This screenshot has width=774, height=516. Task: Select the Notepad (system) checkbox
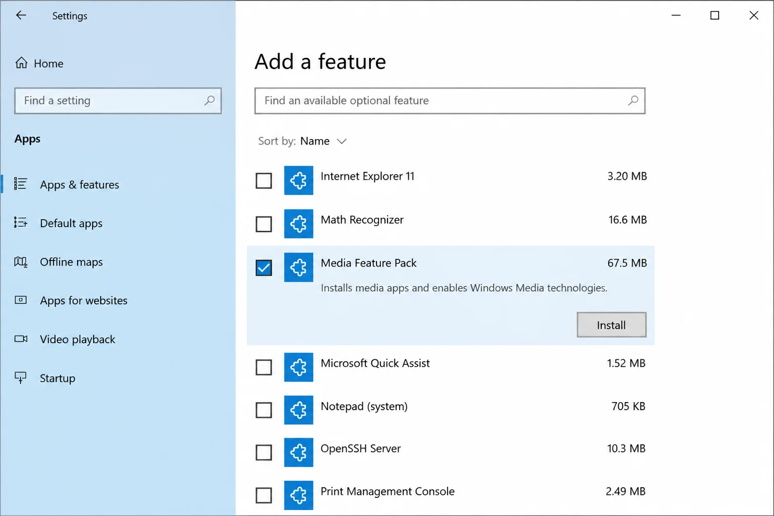pyautogui.click(x=264, y=410)
